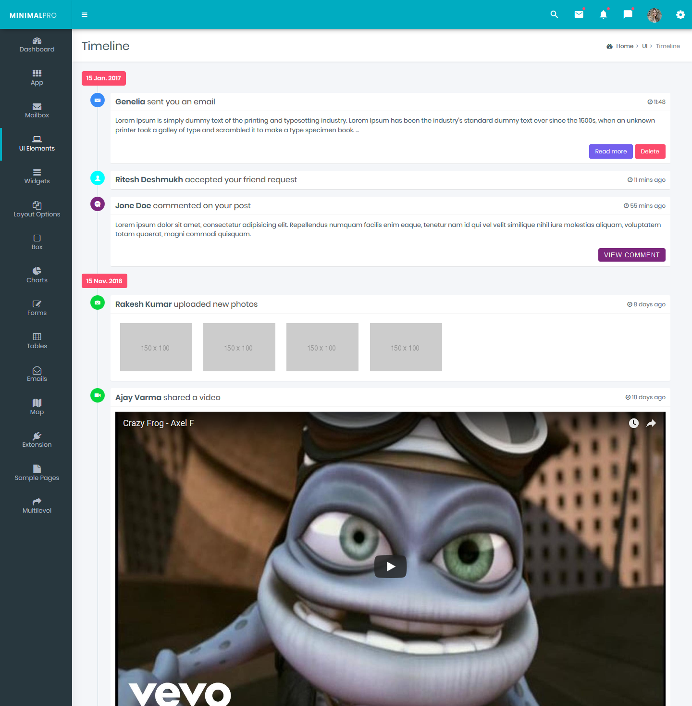Open Tables in the sidebar
Viewport: 692px width, 706px height.
pos(37,341)
